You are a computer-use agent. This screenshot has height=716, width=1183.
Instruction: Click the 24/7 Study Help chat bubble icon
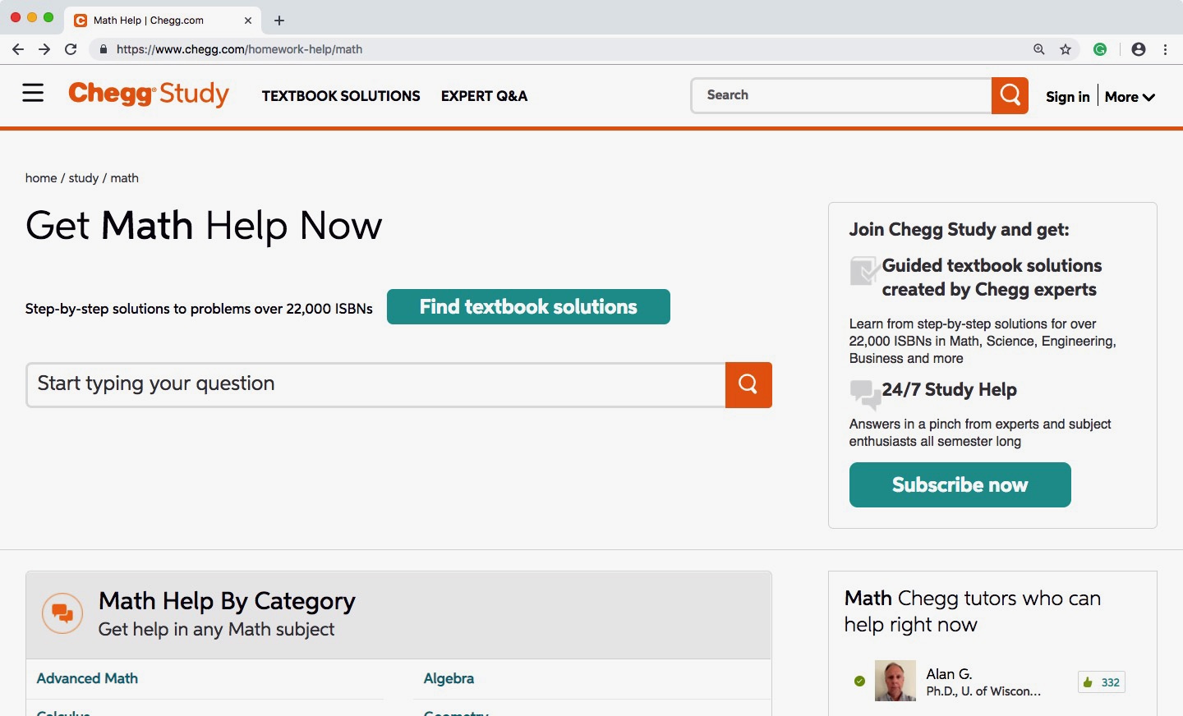(x=864, y=394)
